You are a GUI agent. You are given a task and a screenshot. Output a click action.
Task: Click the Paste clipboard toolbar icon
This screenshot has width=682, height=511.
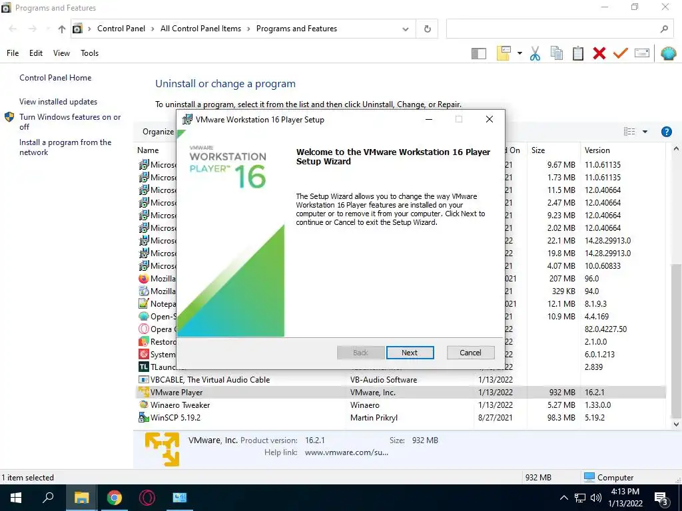click(578, 53)
